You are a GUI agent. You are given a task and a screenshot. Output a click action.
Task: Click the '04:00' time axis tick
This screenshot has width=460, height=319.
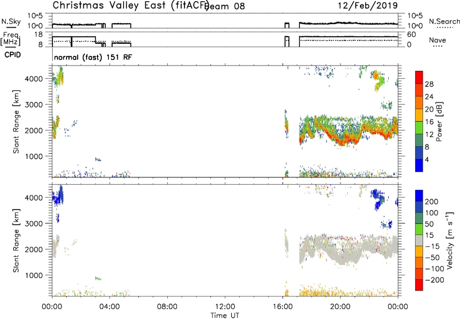pyautogui.click(x=110, y=307)
